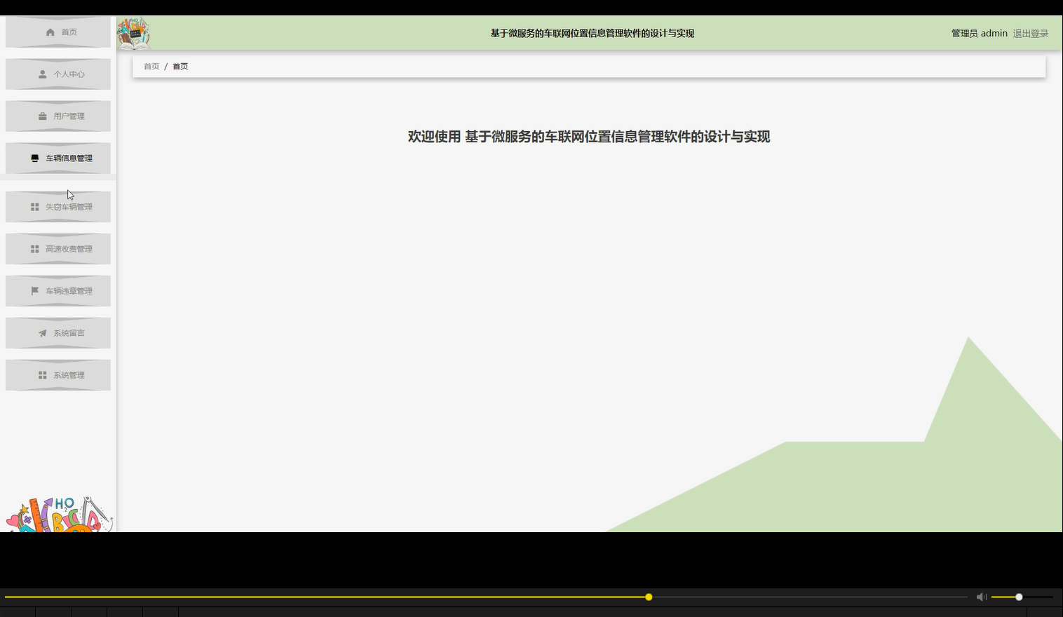Image resolution: width=1063 pixels, height=617 pixels.
Task: Select the flag icon on 车辆违章管理
Action: pos(34,290)
